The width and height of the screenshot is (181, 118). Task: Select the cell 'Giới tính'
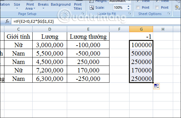point(19,37)
